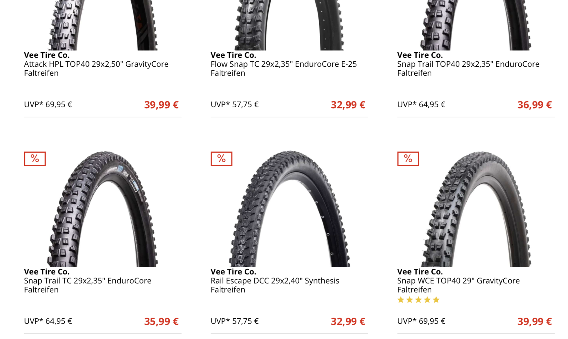Click sale percent badge on Snap Trail TC tire
This screenshot has height=339, width=568.
35,159
